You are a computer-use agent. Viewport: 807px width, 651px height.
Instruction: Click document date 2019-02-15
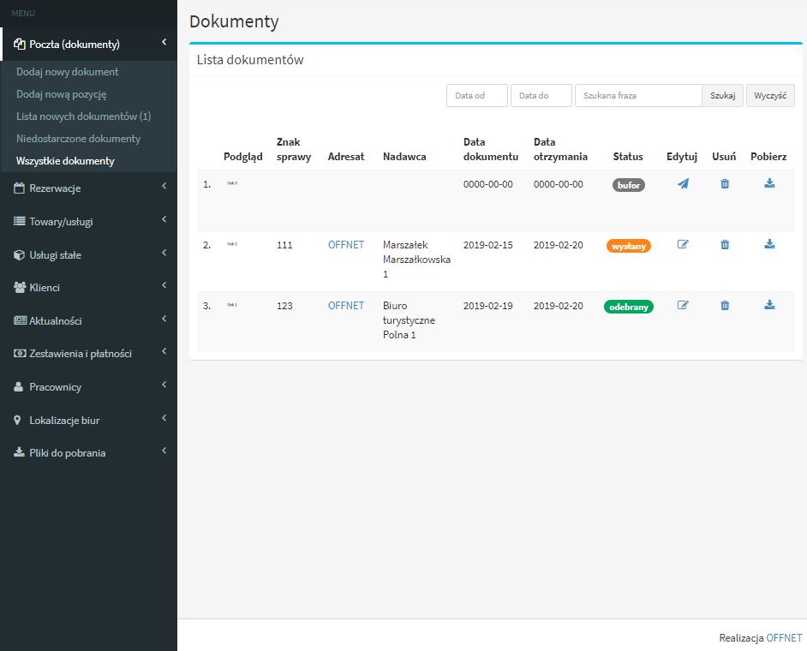(488, 245)
